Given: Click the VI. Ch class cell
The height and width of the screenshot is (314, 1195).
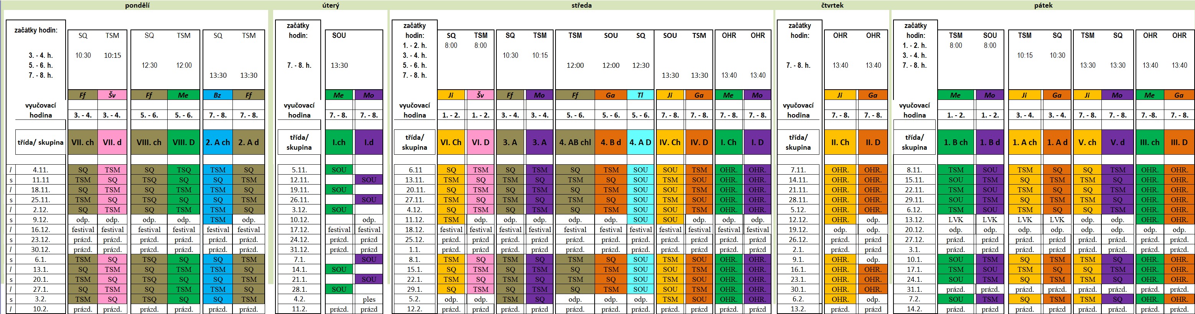Looking at the screenshot, I should coord(451,142).
